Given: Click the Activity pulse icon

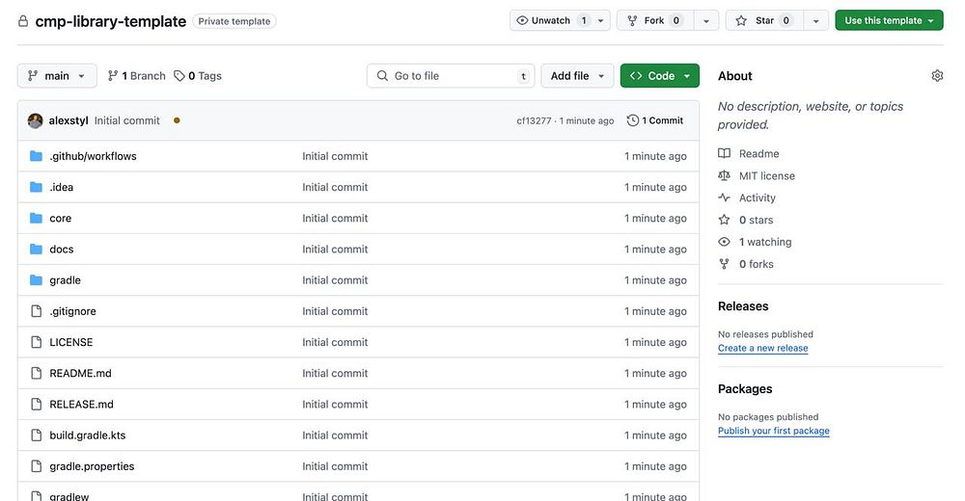Looking at the screenshot, I should pyautogui.click(x=725, y=198).
